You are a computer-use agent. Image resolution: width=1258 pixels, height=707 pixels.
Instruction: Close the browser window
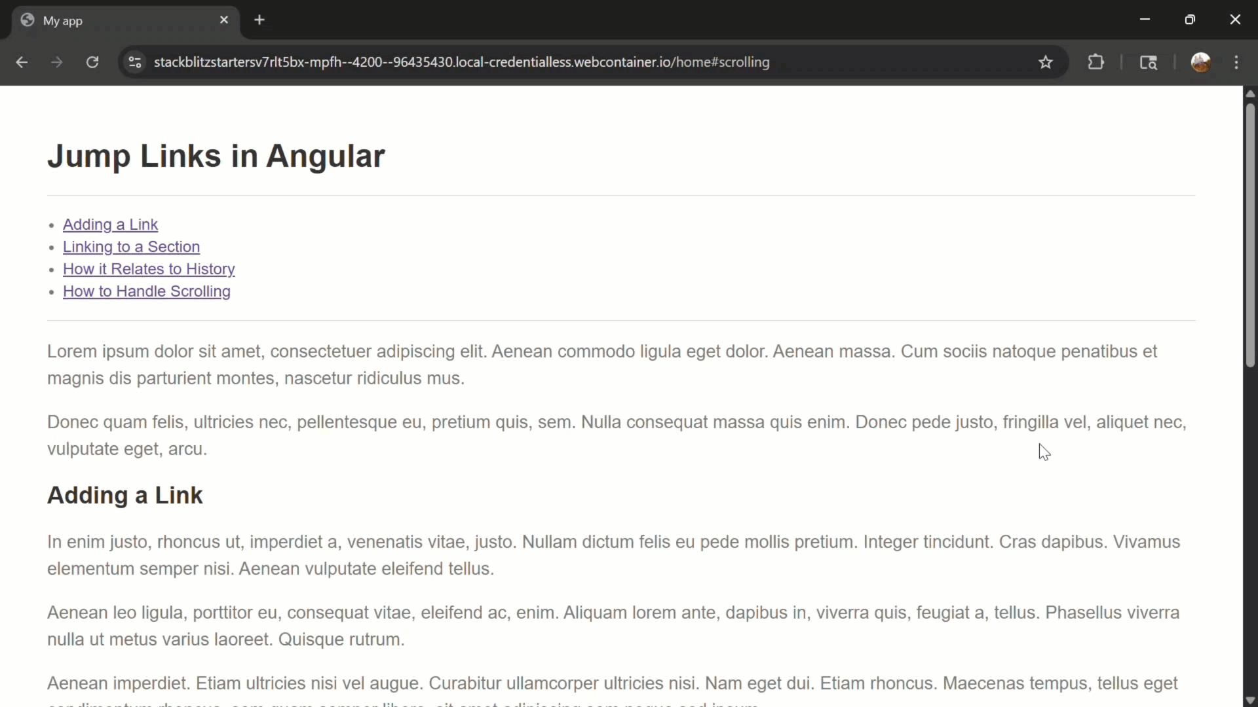[1235, 20]
